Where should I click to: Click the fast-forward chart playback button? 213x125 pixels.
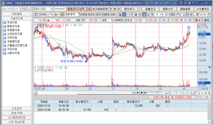tap(145, 93)
